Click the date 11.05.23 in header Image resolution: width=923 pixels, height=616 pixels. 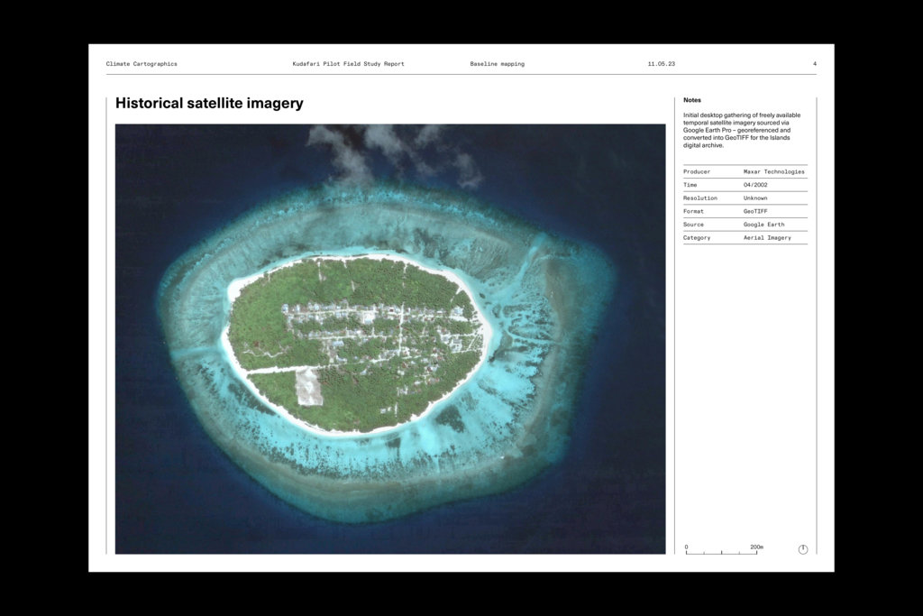[661, 64]
